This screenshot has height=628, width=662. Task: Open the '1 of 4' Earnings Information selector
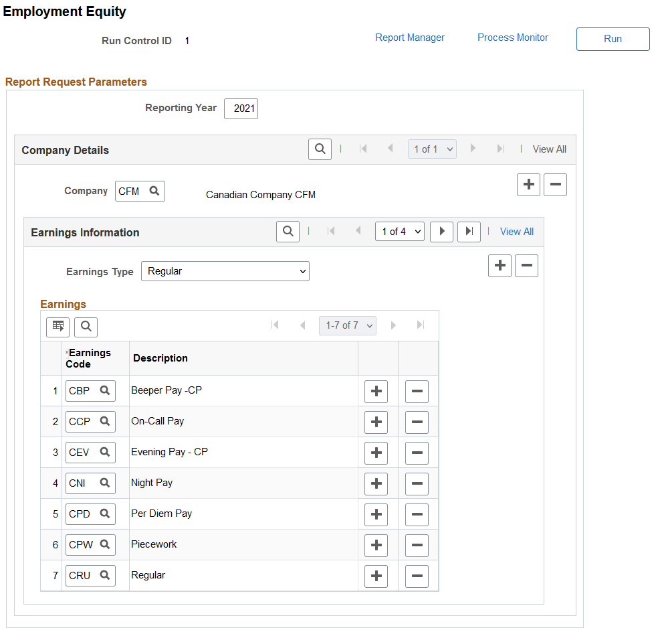coord(399,231)
